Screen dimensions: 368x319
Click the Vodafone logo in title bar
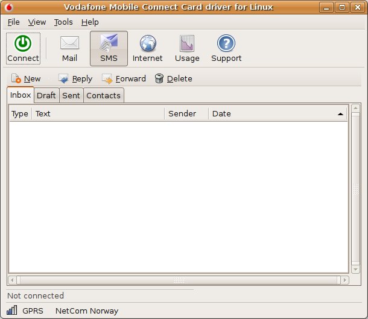(9, 7)
